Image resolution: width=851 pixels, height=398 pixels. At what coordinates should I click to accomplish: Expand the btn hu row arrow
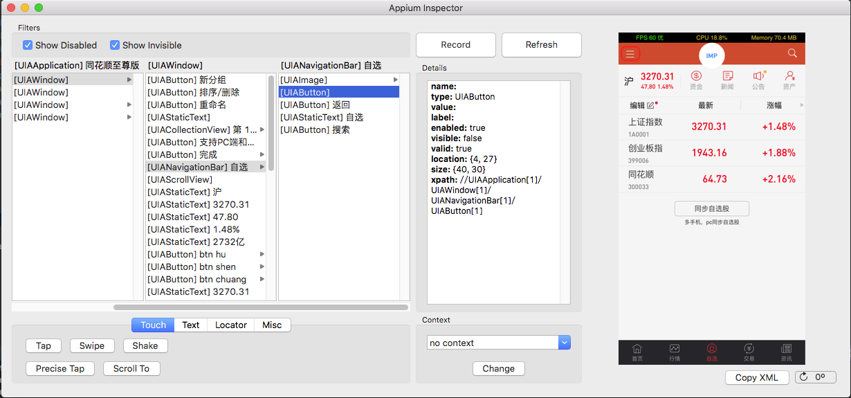pos(262,254)
